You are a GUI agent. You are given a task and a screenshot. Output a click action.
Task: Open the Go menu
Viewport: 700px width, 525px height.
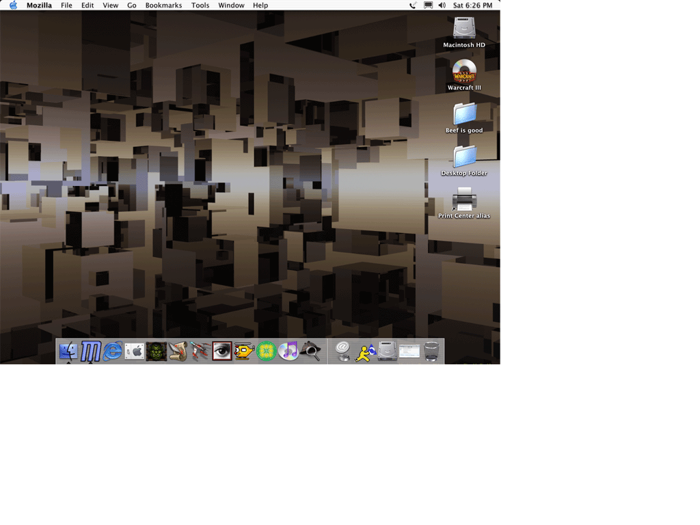point(132,5)
